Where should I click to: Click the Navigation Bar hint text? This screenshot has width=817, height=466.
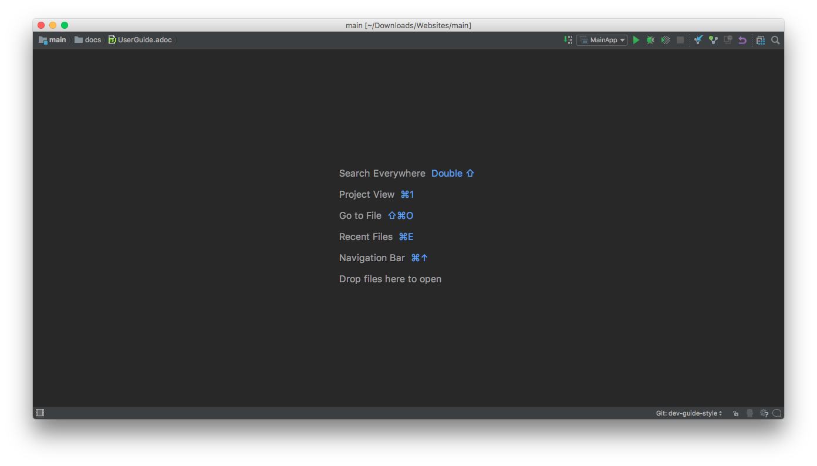[372, 258]
